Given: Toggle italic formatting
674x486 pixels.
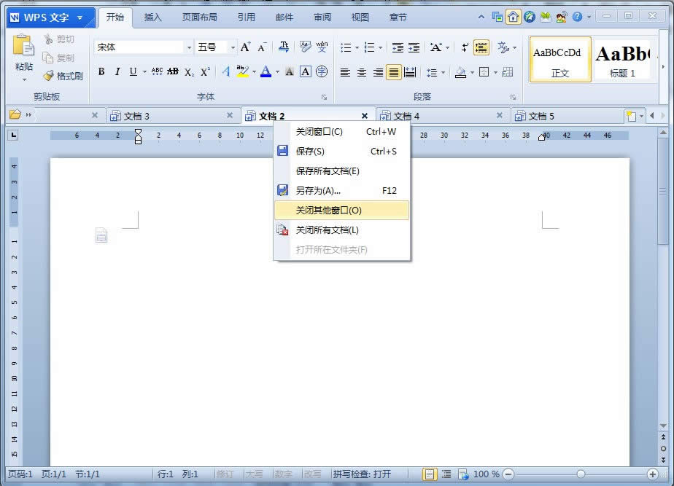Looking at the screenshot, I should (117, 72).
